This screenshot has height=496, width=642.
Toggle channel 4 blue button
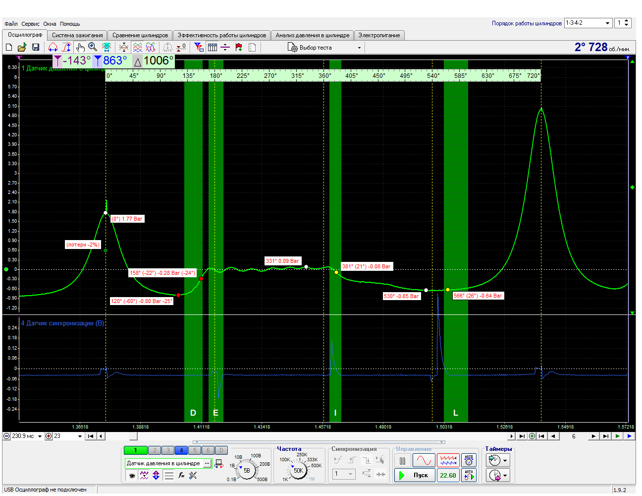181,450
